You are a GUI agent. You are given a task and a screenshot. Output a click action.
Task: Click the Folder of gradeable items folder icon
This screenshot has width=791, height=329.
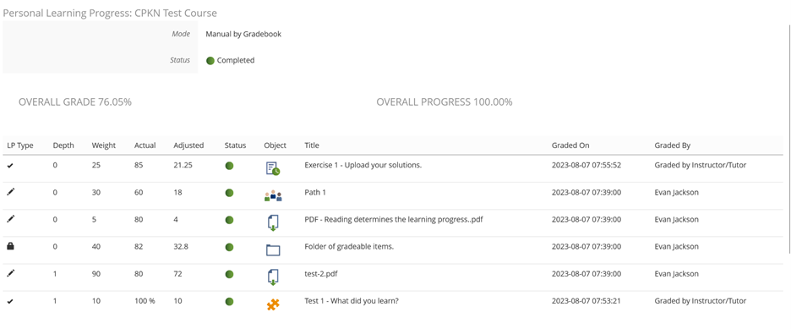click(273, 249)
